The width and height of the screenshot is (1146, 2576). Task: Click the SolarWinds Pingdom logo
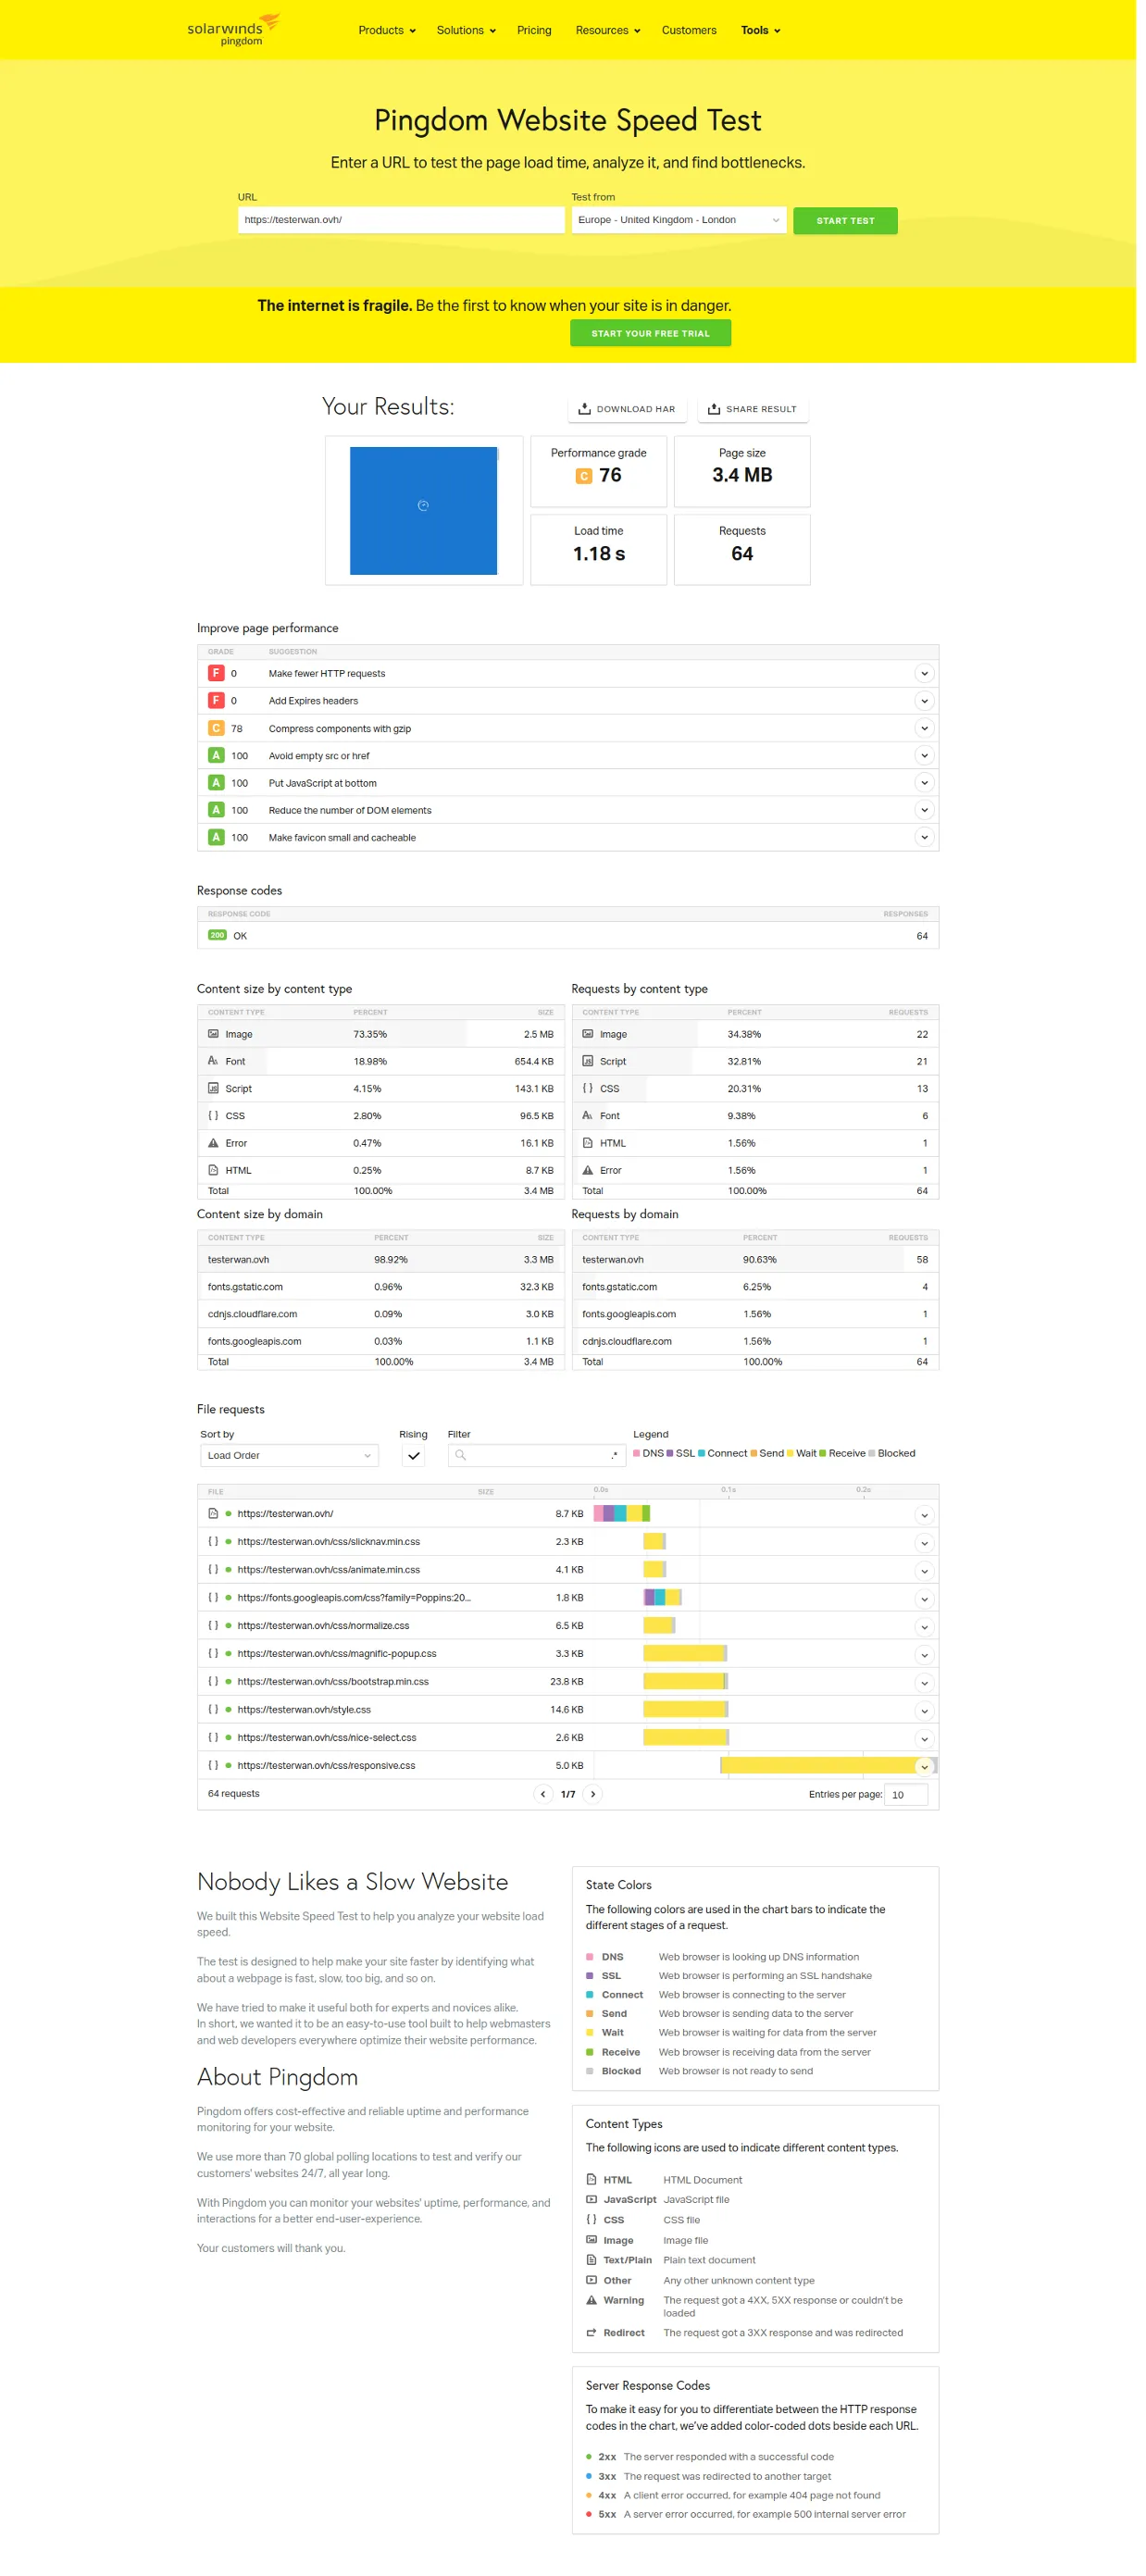tap(234, 30)
